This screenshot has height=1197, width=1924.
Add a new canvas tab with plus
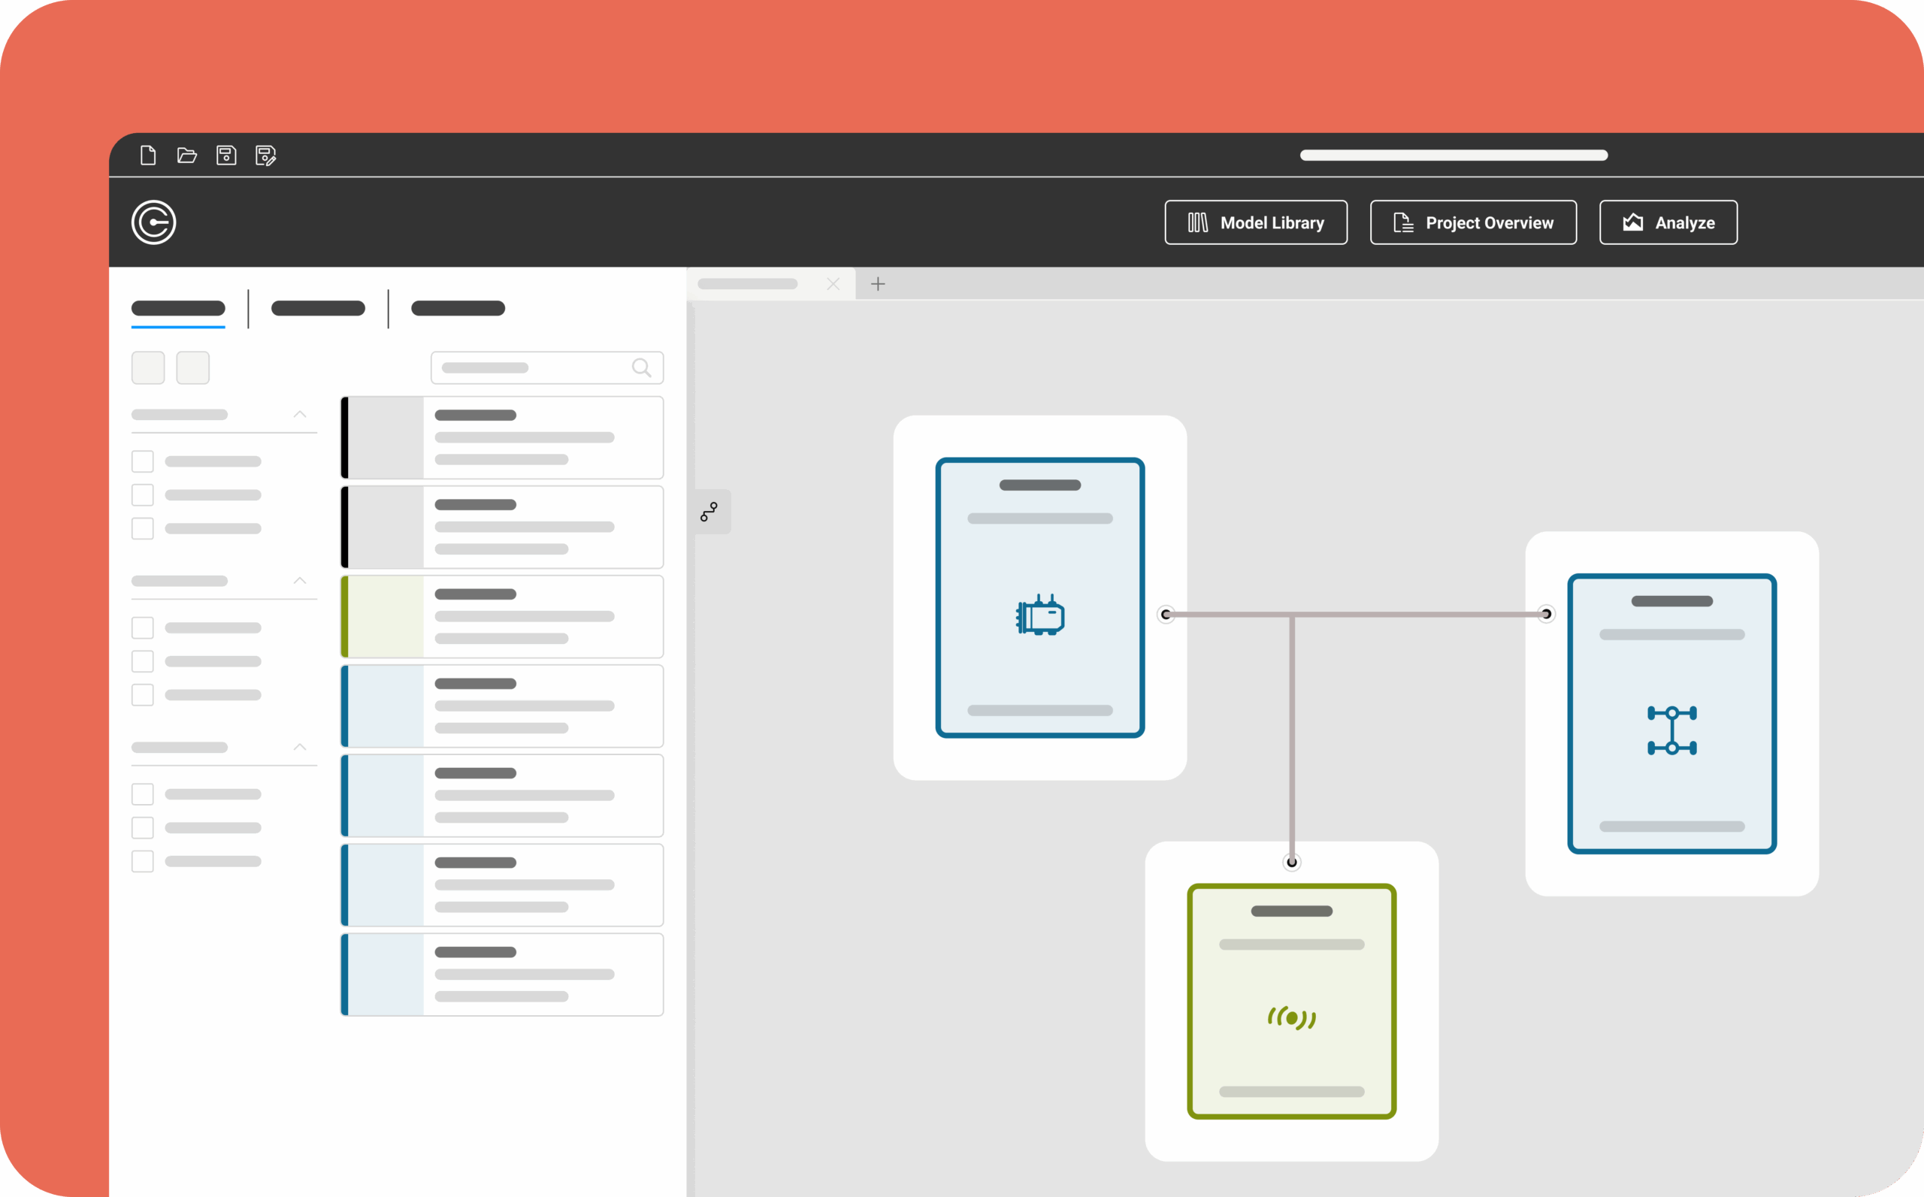[x=878, y=284]
